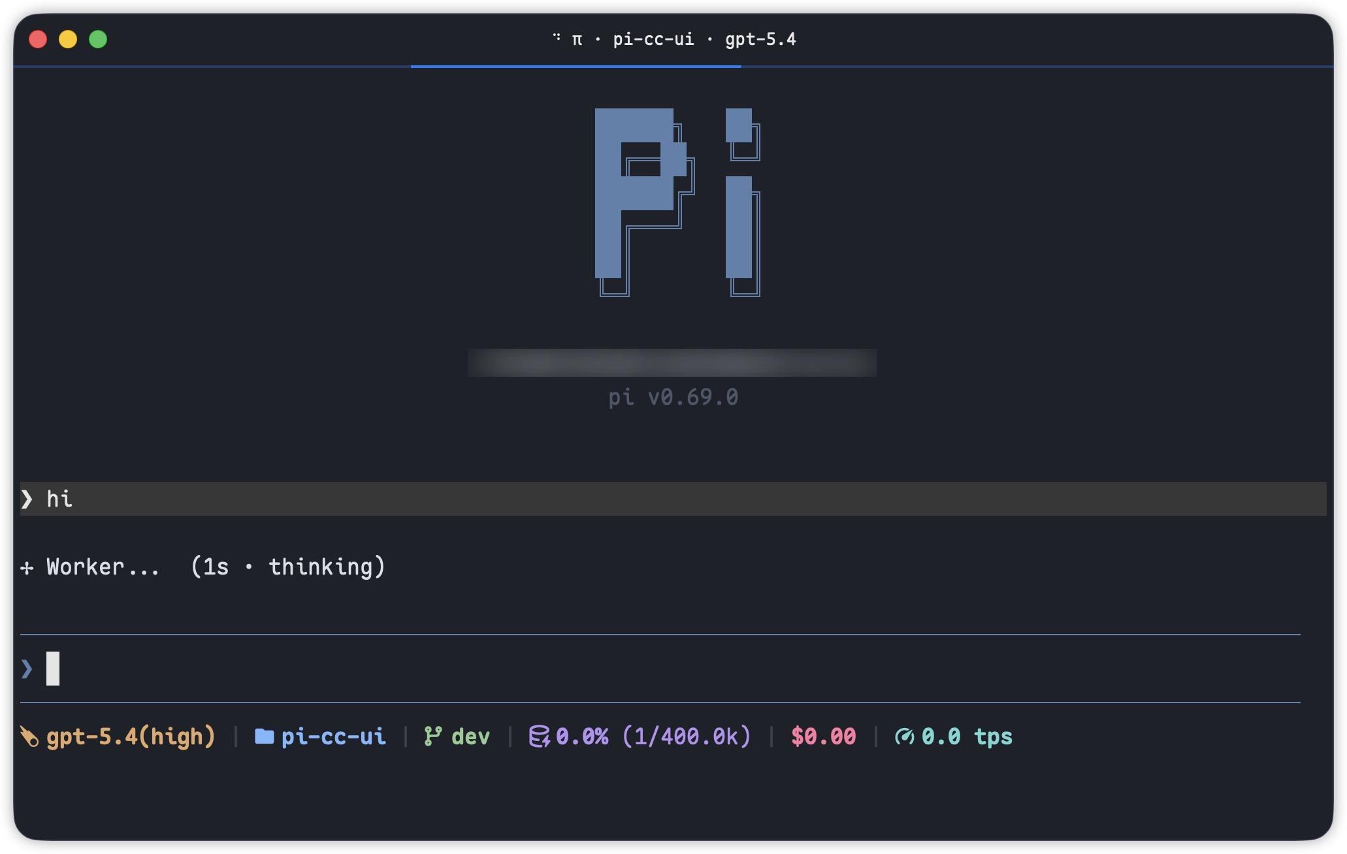Click the gpt-5.4(high) model label
The width and height of the screenshot is (1347, 854).
131,736
